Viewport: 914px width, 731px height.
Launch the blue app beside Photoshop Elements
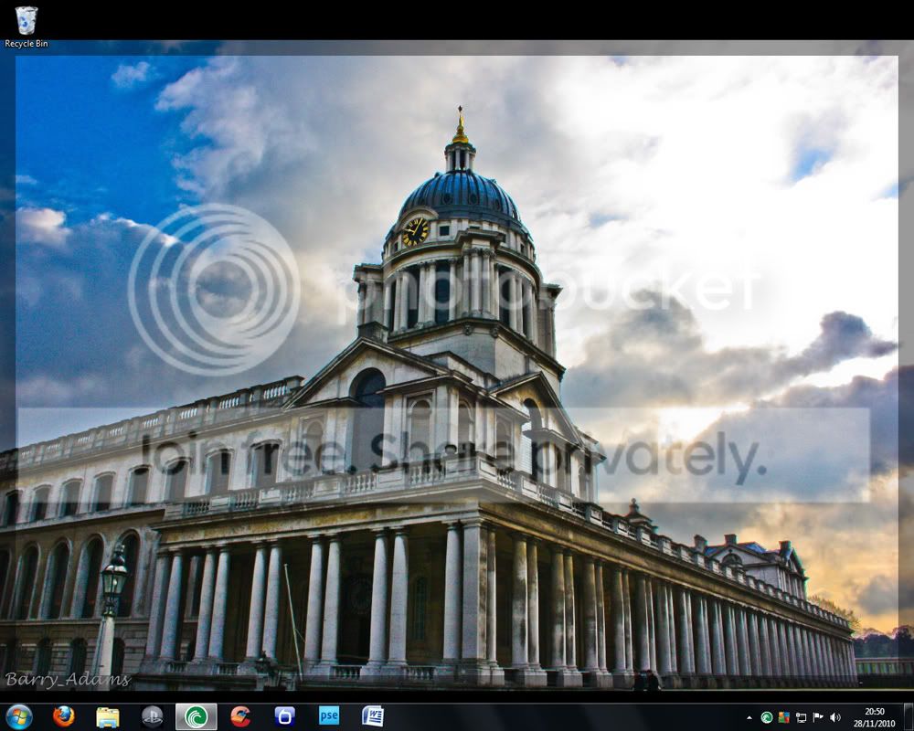pos(283,717)
